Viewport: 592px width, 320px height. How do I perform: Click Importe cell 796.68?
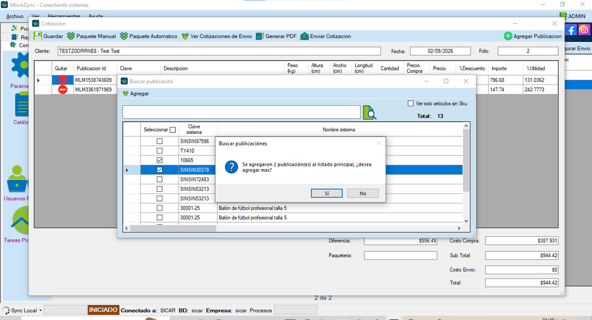point(505,80)
